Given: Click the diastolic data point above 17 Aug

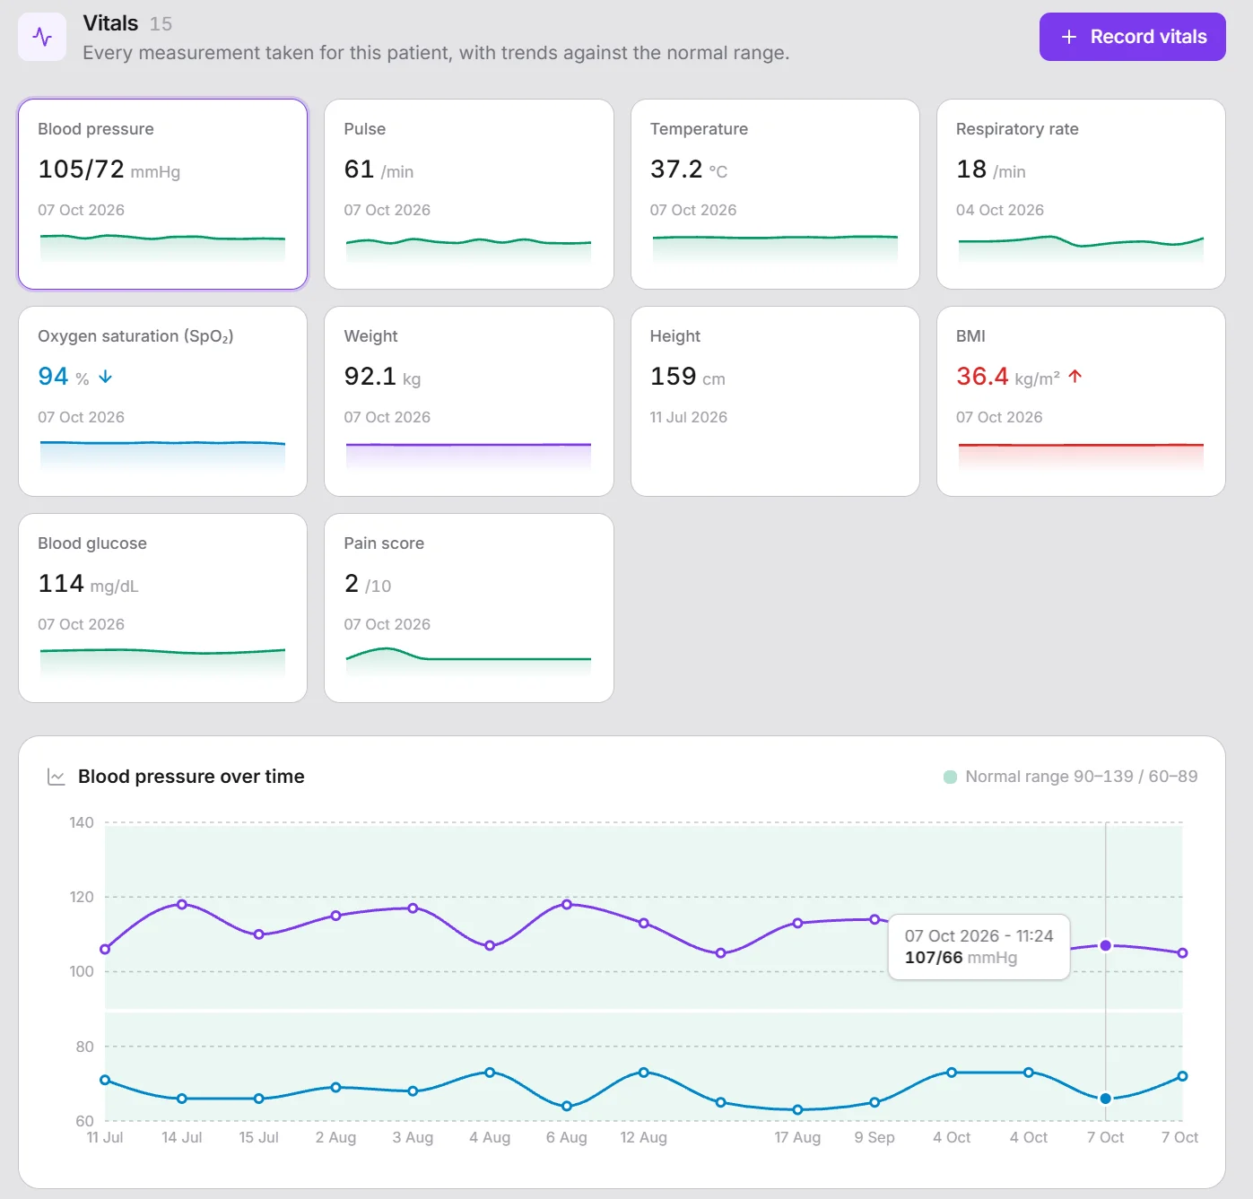Looking at the screenshot, I should coord(797,1109).
